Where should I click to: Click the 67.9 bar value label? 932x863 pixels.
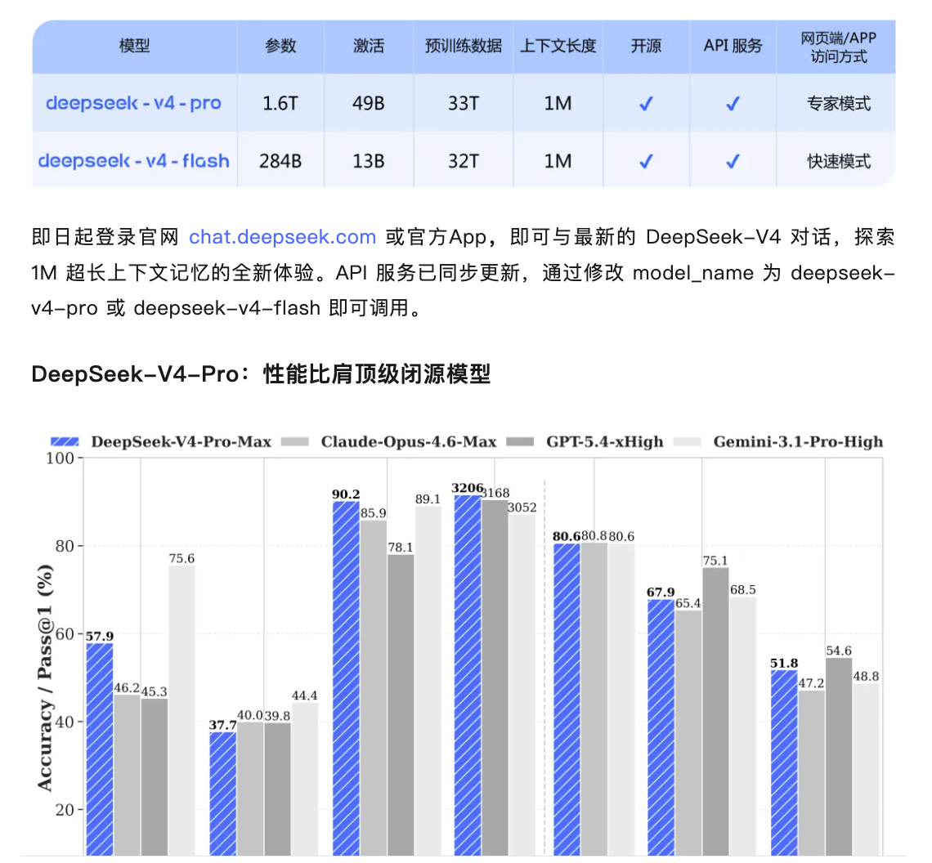pos(661,592)
